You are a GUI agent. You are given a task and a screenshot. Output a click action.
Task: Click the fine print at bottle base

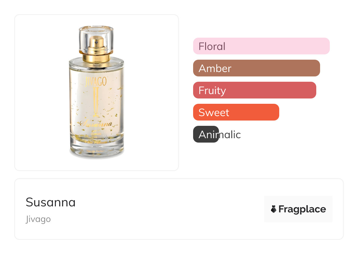pyautogui.click(x=96, y=150)
